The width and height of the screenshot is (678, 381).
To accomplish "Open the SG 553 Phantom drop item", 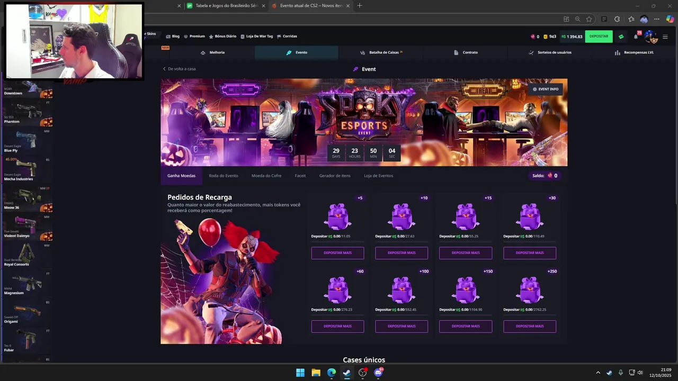I will click(x=27, y=113).
